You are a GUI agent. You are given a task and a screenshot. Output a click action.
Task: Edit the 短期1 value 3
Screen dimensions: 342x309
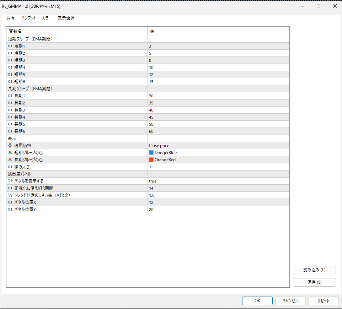point(218,46)
